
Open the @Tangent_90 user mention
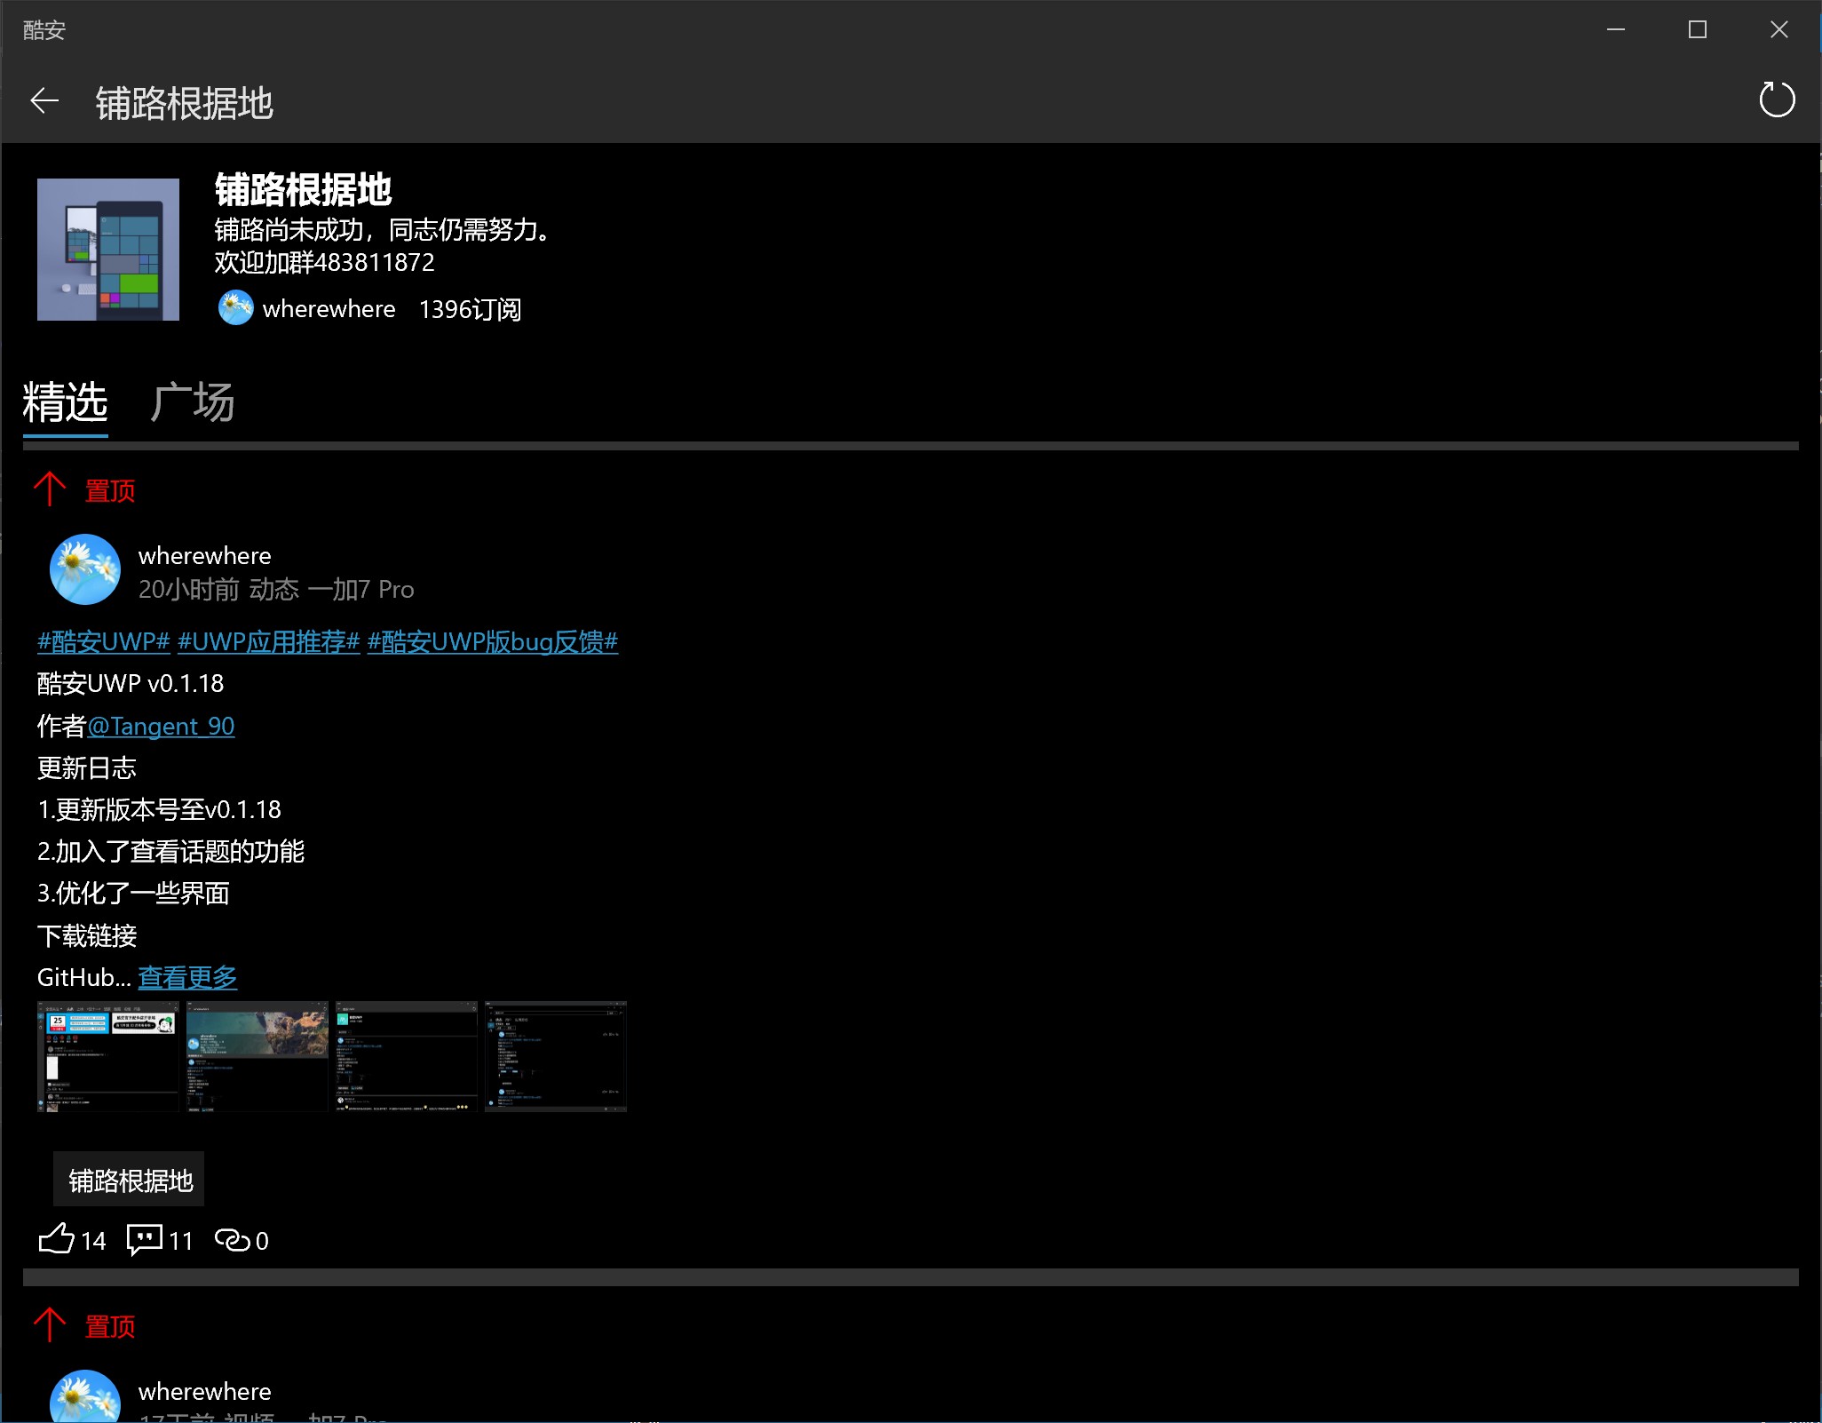161,727
